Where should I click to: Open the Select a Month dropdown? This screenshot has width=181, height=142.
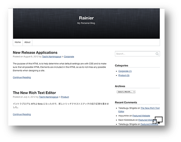point(126,92)
